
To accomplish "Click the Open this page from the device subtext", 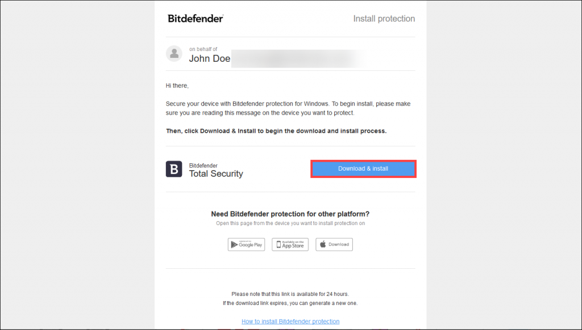I will click(290, 223).
